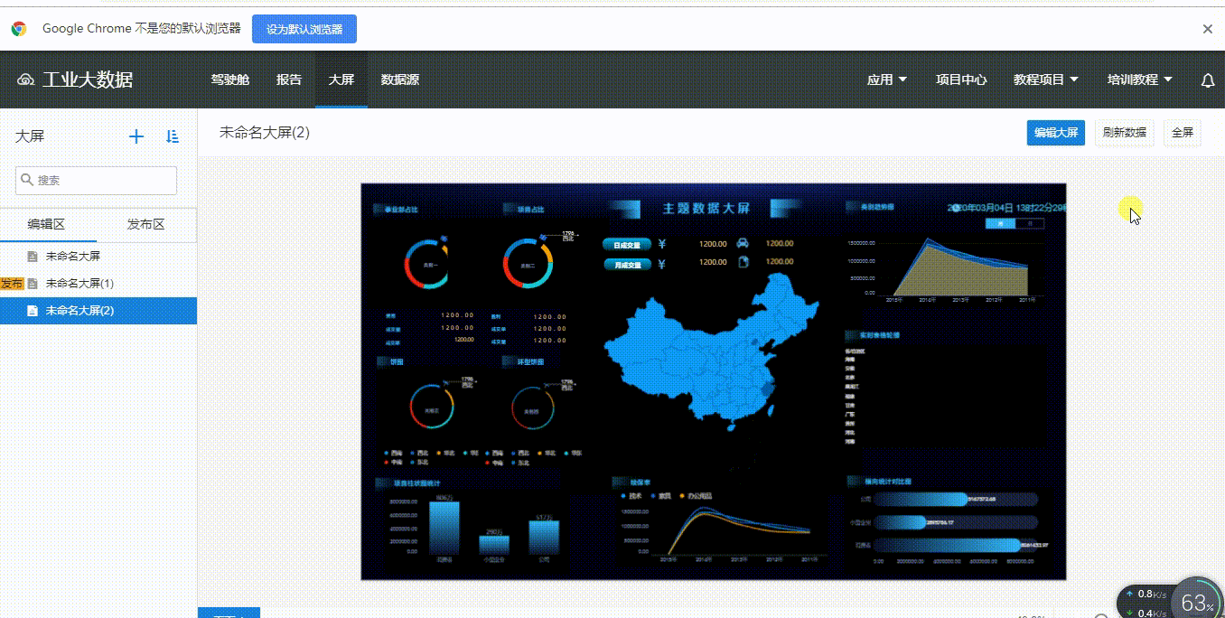
Task: Switch to the 发布区 tab
Action: 146,225
